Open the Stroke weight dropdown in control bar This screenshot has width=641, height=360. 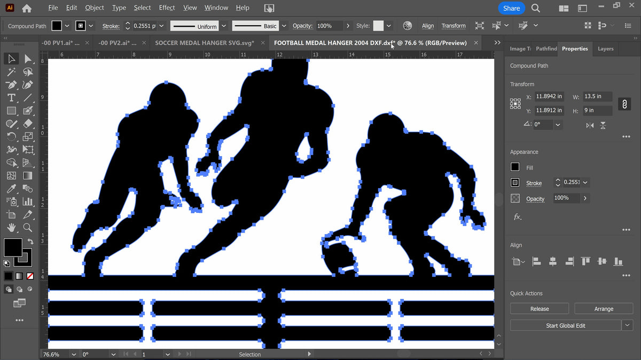coord(162,26)
